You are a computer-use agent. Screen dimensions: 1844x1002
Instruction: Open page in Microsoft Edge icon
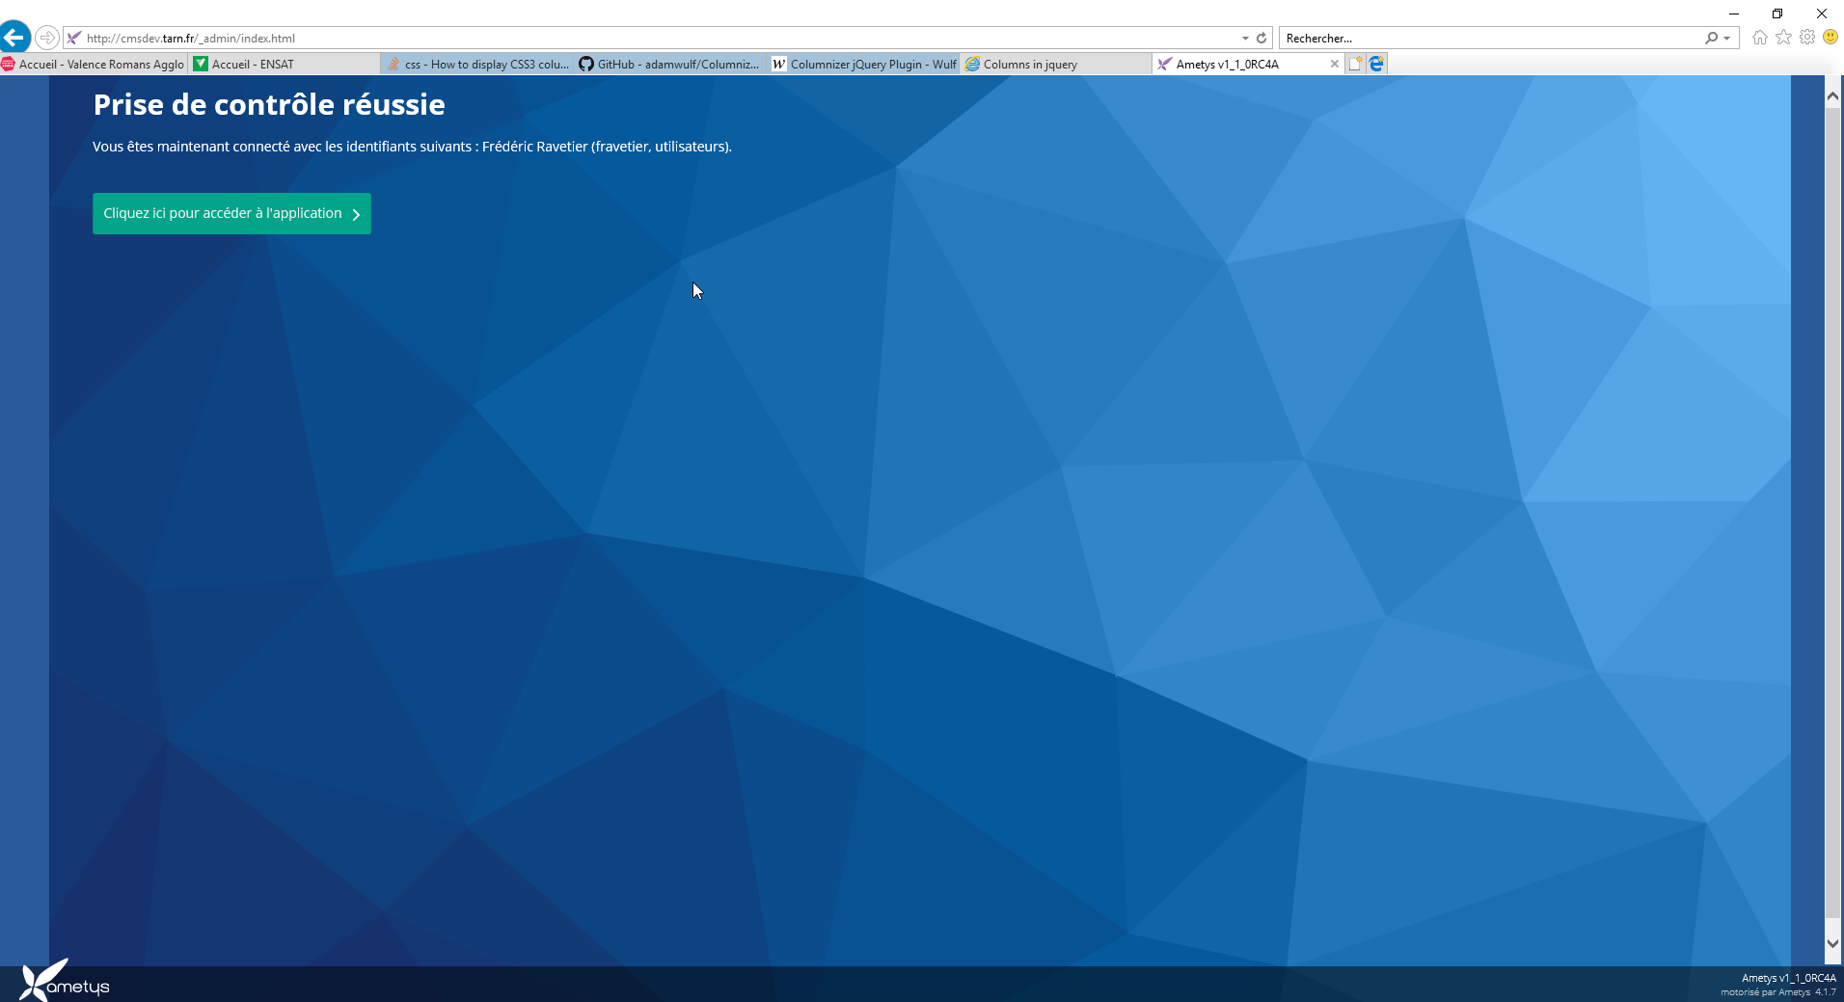1377,64
